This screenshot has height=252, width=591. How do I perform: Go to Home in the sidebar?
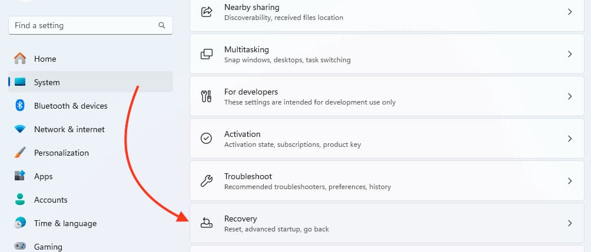[x=45, y=59]
